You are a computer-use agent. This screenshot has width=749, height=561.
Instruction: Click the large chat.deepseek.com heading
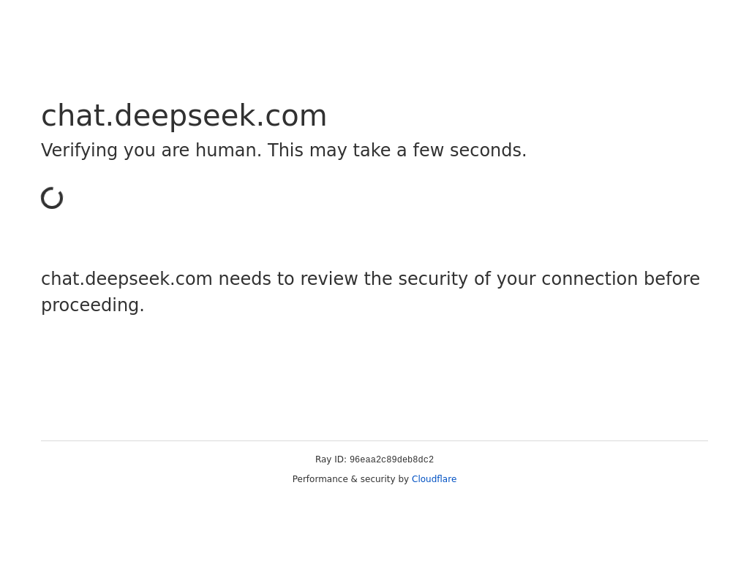[x=184, y=116]
